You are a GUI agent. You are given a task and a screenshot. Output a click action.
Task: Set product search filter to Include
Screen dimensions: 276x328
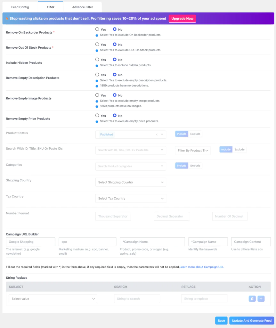click(226, 149)
